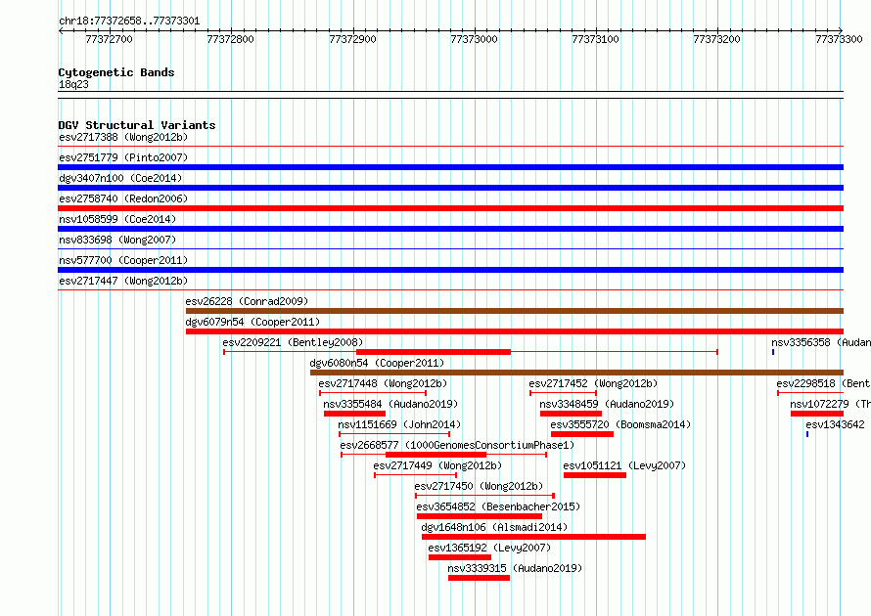Click the Cytogenetic Bands track heading
Viewport: 871px width, 616px height.
pos(116,72)
